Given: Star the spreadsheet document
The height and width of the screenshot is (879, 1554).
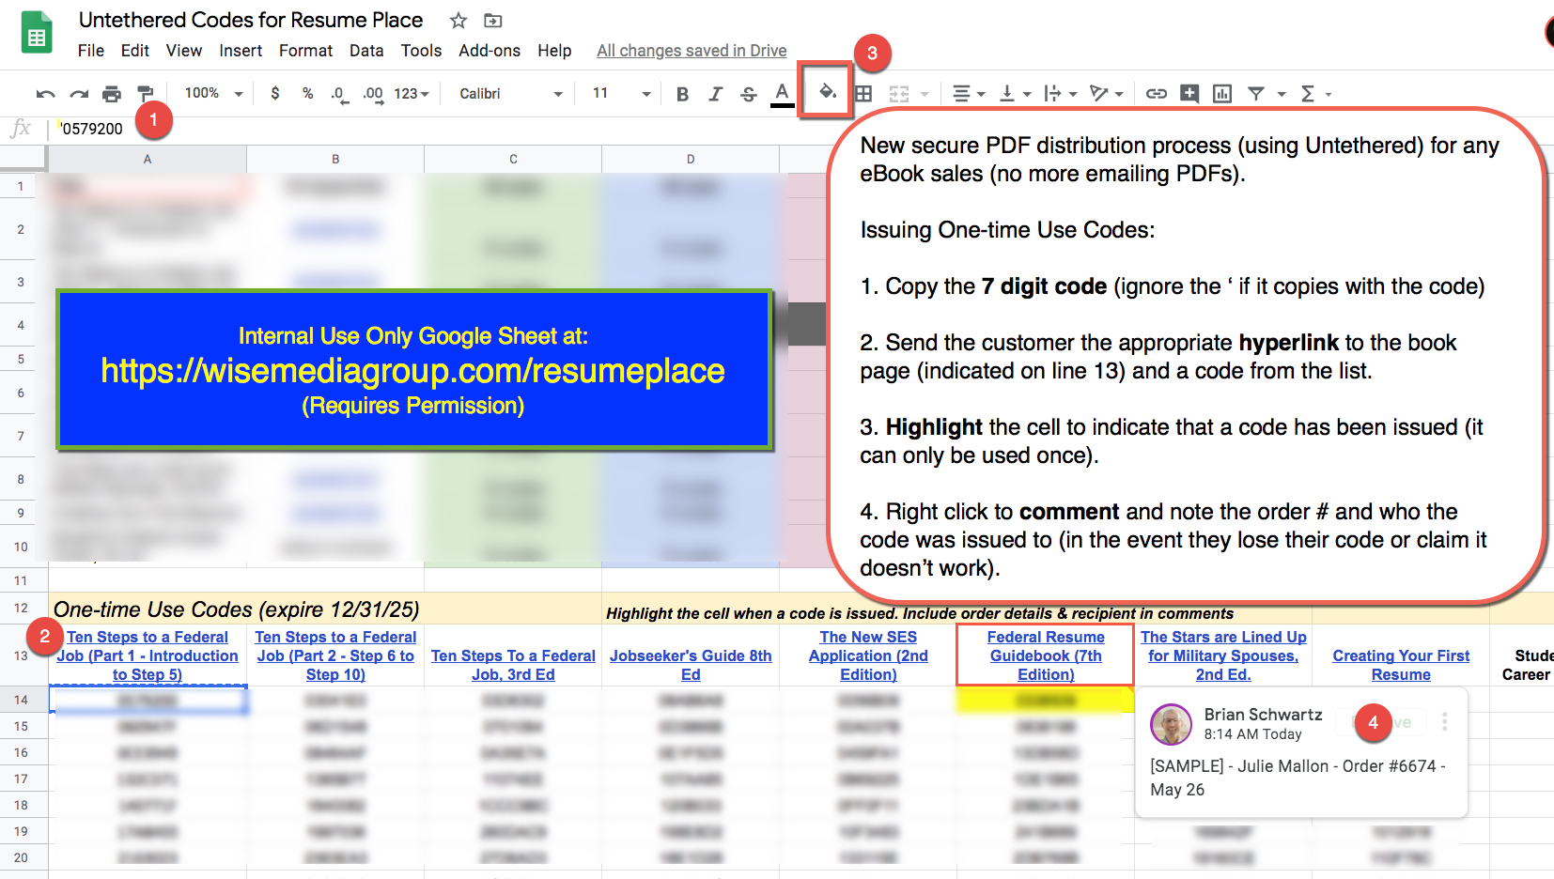Looking at the screenshot, I should point(458,21).
